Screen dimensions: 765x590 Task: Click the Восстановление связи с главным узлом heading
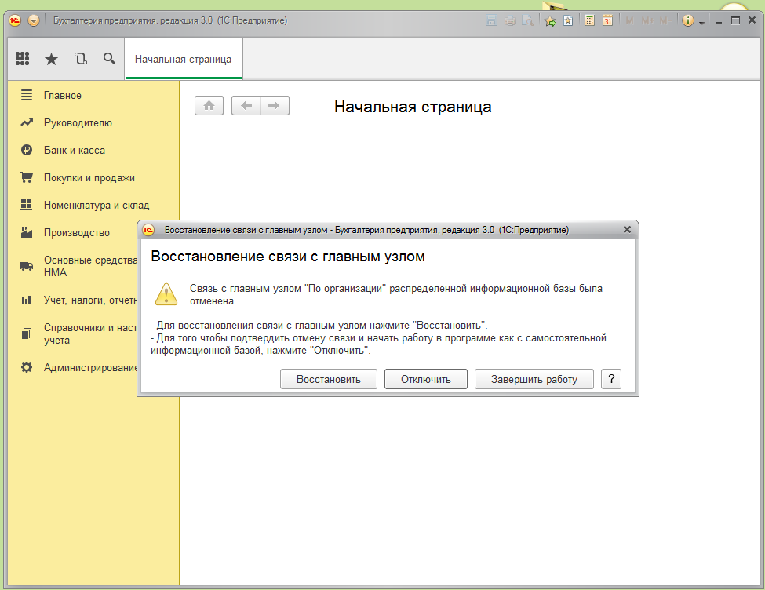(x=288, y=257)
